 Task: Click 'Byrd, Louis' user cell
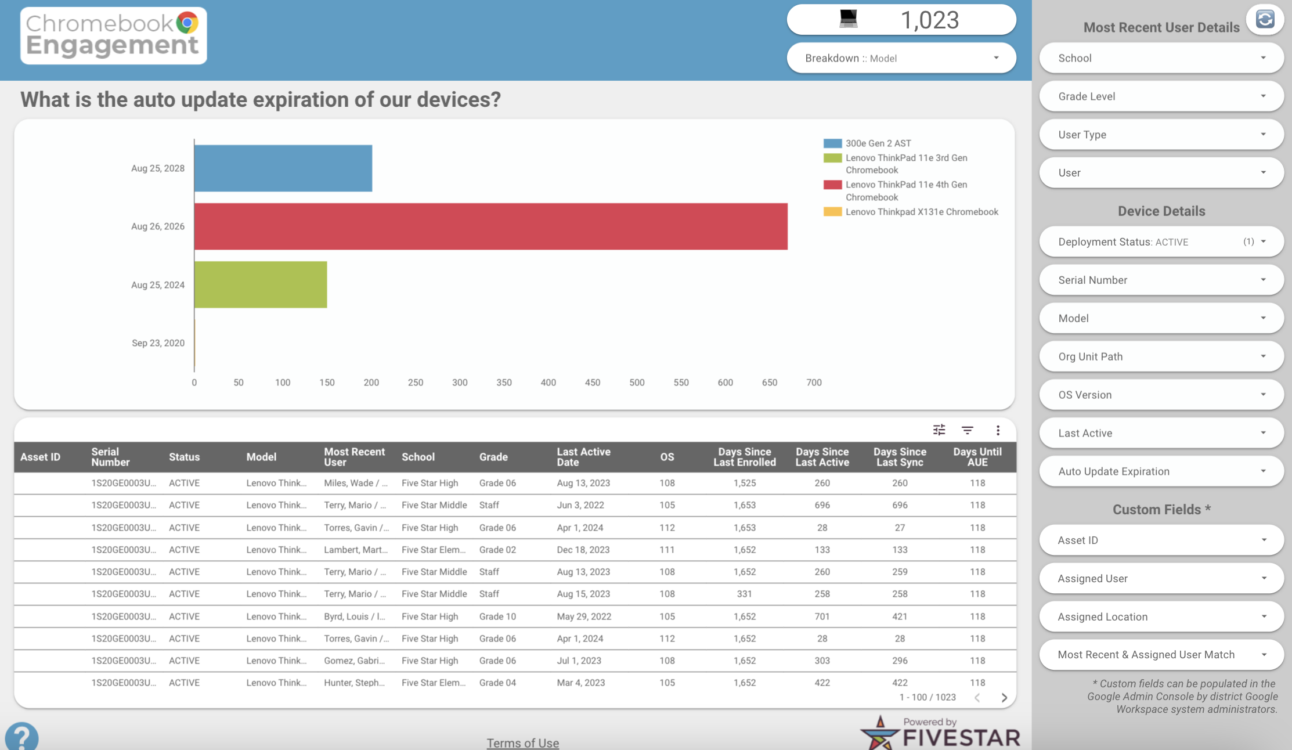[355, 616]
